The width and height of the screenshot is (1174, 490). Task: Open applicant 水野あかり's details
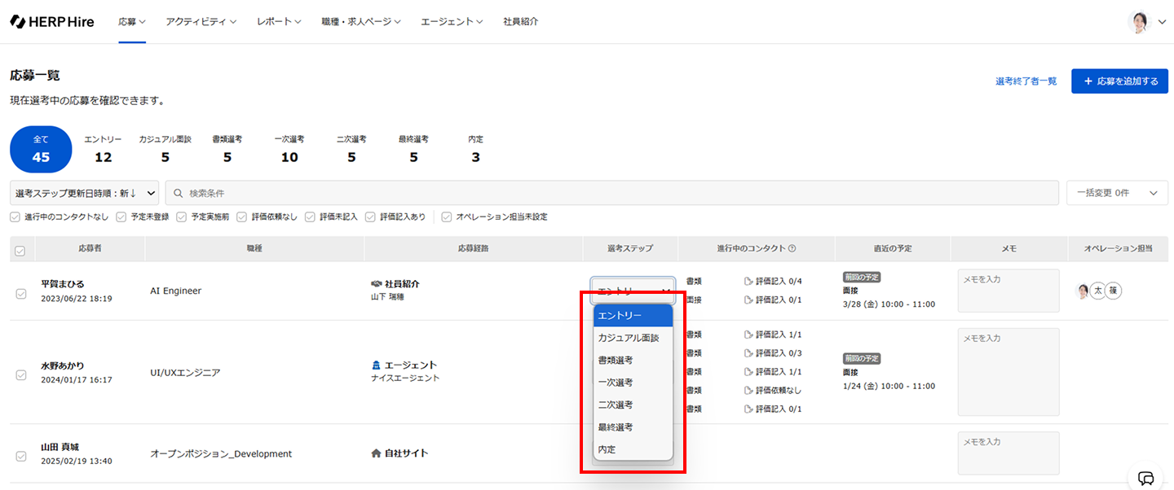tap(63, 365)
